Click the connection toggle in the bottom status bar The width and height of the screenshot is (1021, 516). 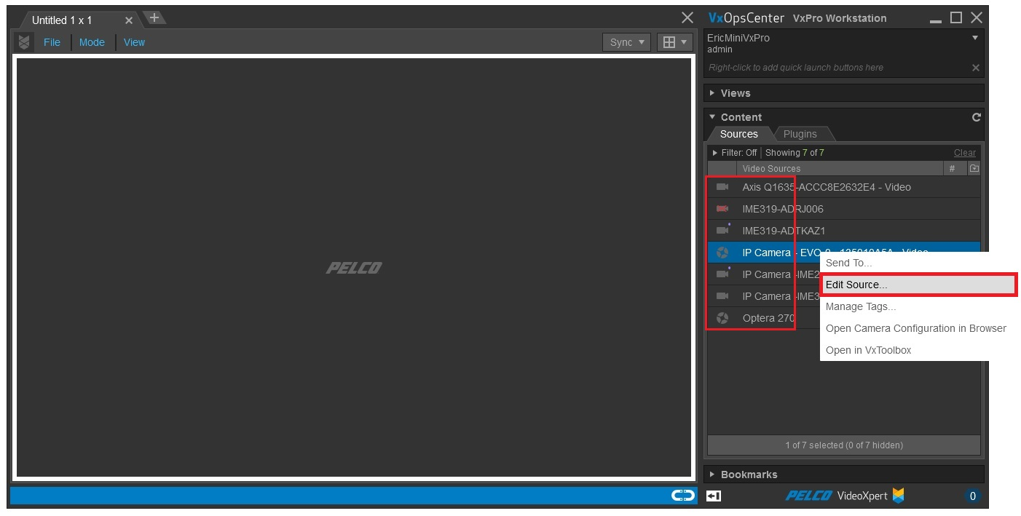[682, 495]
